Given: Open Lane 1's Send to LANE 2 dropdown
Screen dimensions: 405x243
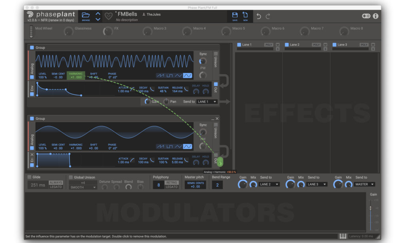Looking at the screenshot, I should pyautogui.click(x=269, y=184).
